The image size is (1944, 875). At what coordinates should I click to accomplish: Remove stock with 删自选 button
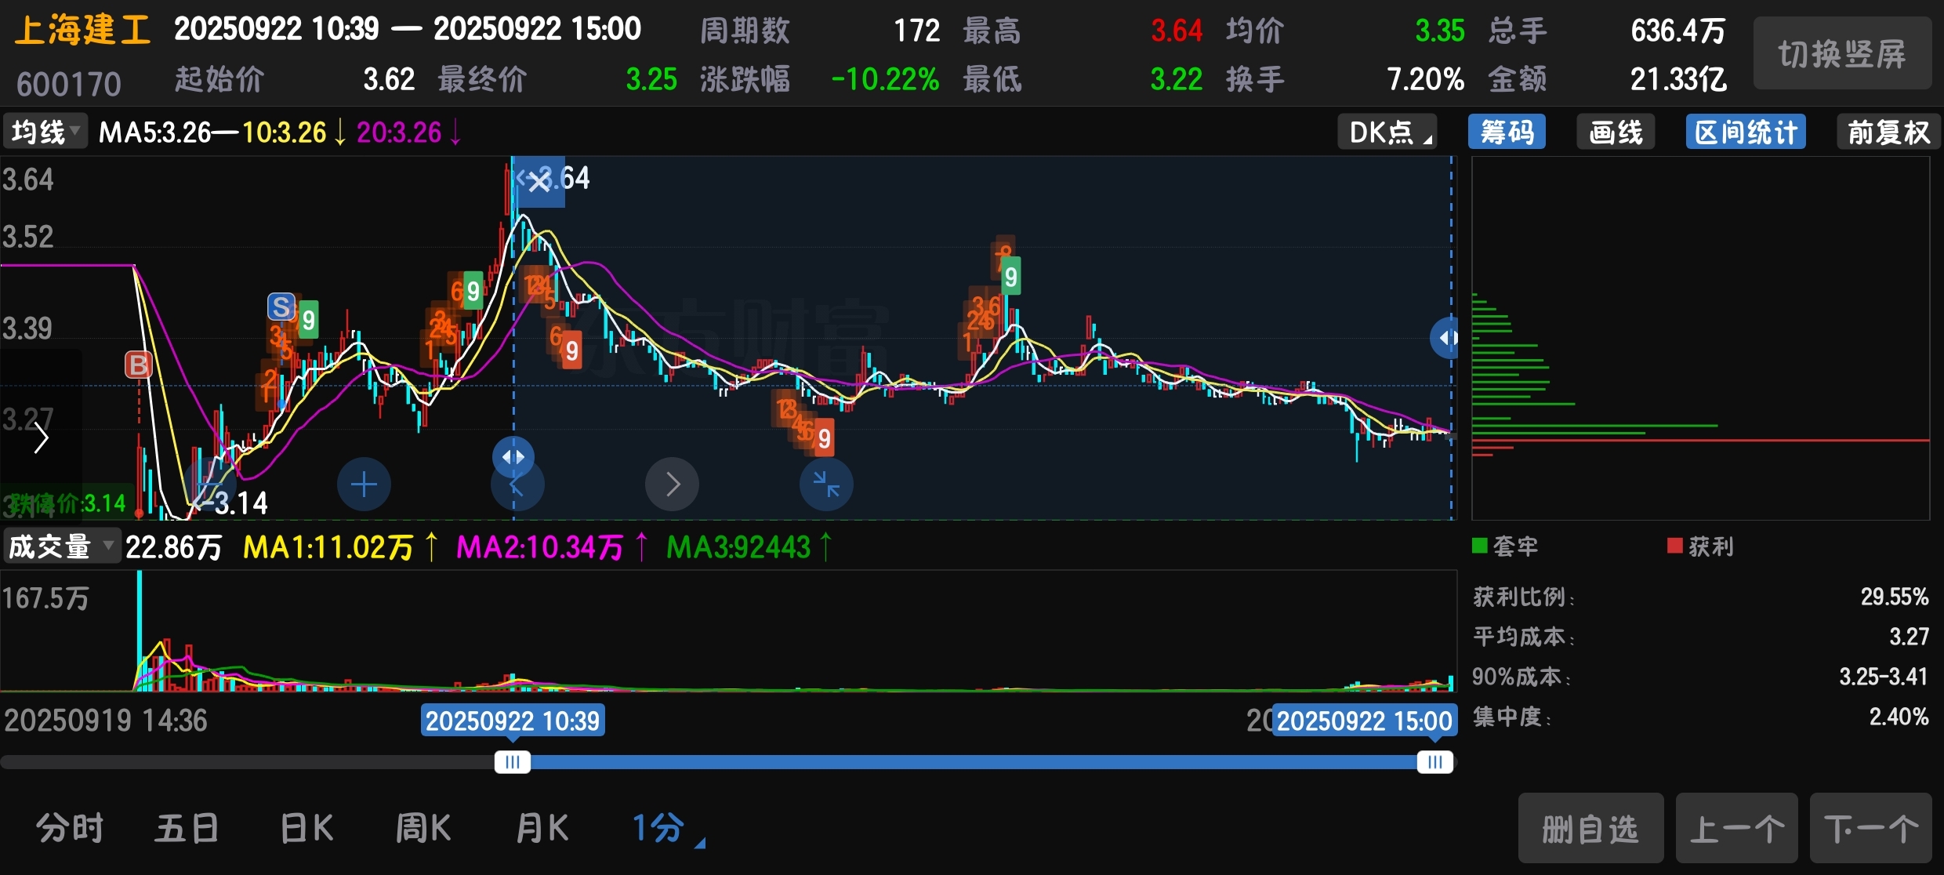pos(1590,828)
